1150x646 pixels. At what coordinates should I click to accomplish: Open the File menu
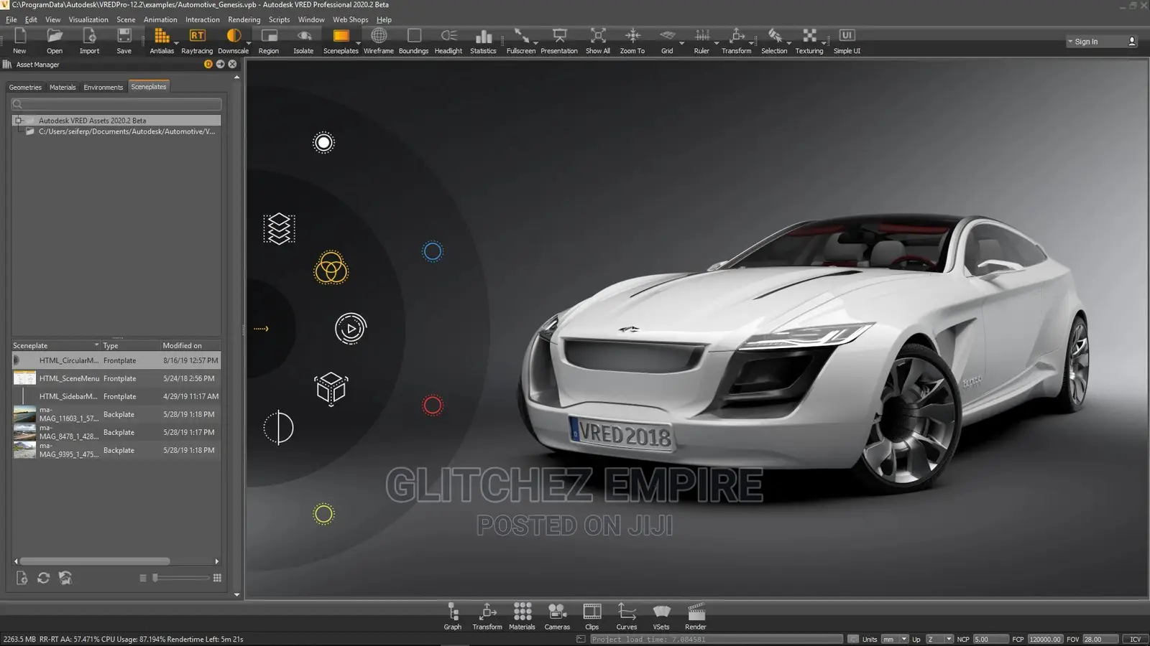[x=11, y=19]
